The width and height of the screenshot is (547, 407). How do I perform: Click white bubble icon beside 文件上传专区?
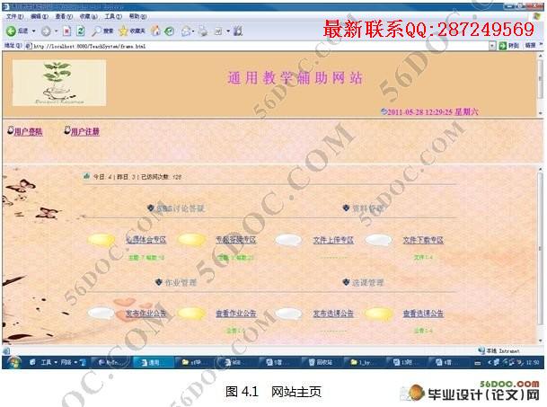[288, 241]
